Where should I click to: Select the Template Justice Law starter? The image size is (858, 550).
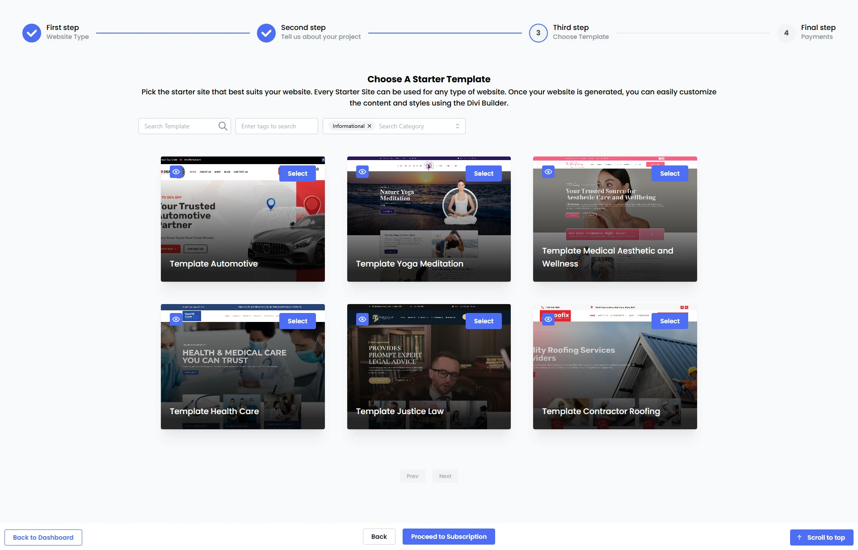point(484,321)
